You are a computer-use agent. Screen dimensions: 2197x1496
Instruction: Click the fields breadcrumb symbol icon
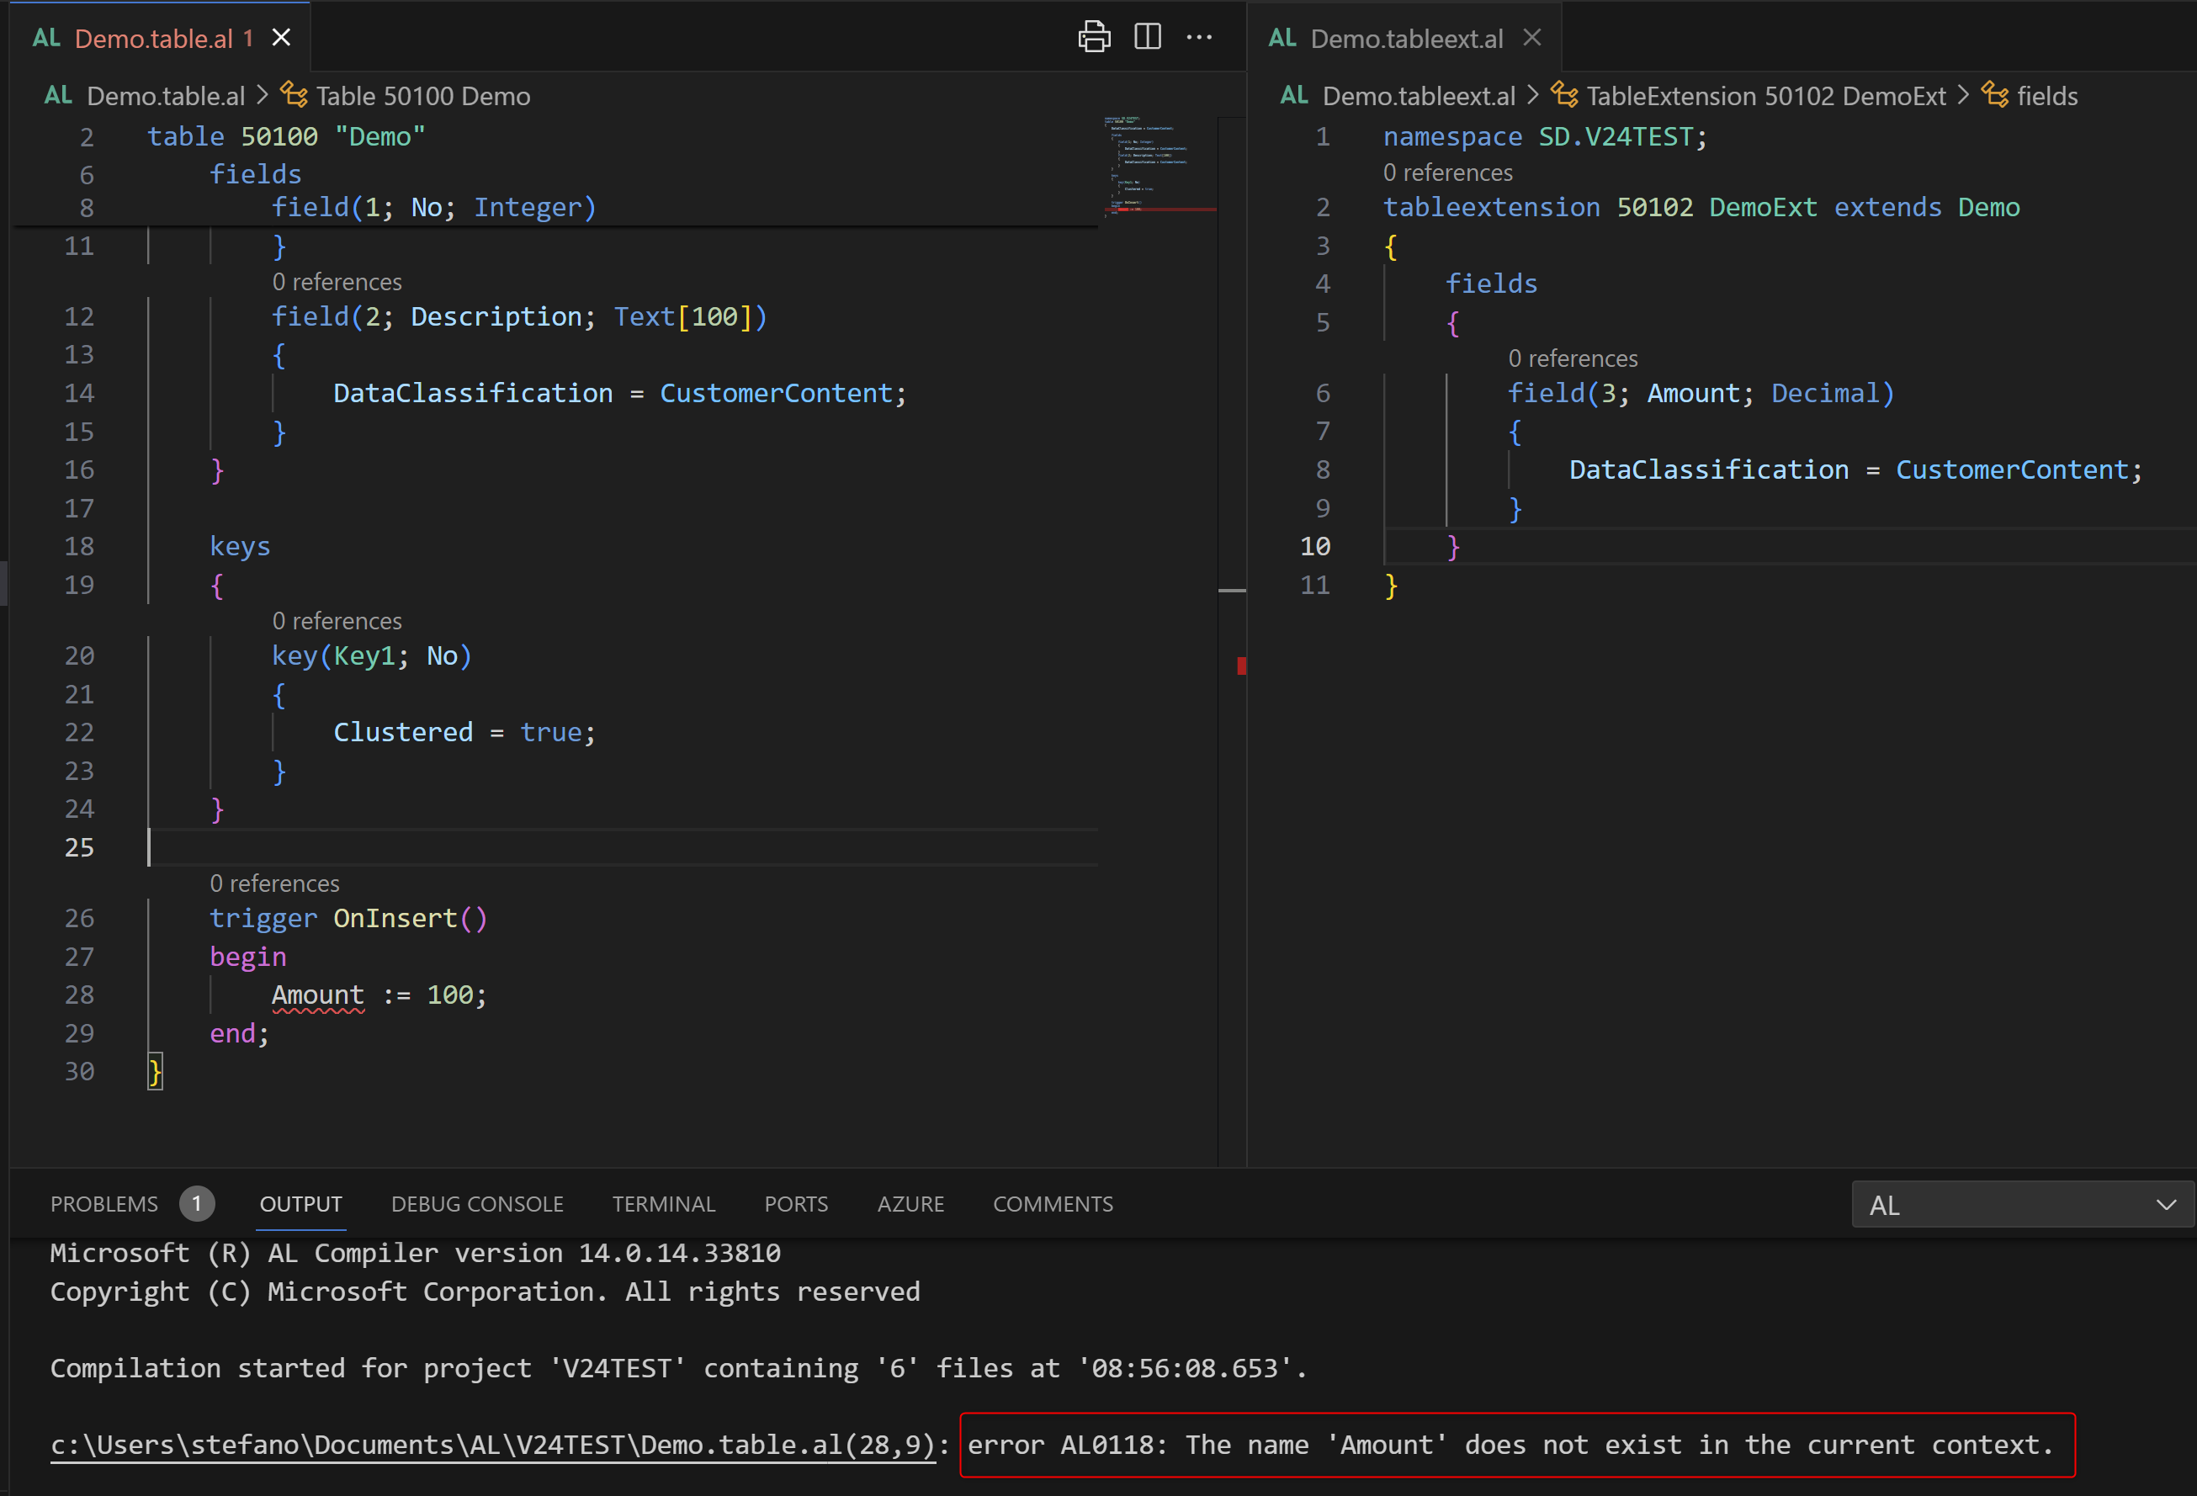pyautogui.click(x=1995, y=95)
